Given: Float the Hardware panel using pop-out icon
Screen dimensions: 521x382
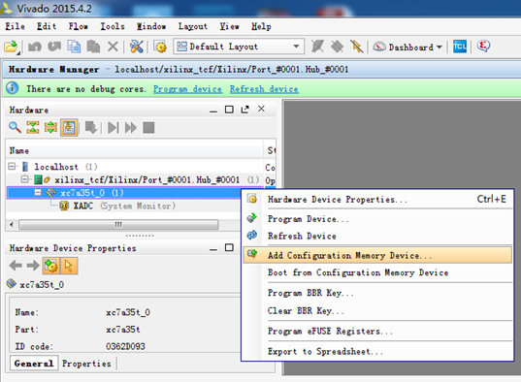Looking at the screenshot, I should [x=245, y=109].
